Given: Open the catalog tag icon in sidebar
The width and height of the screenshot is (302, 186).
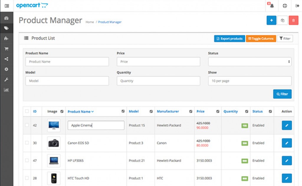Looking at the screenshot, I should 6,28.
